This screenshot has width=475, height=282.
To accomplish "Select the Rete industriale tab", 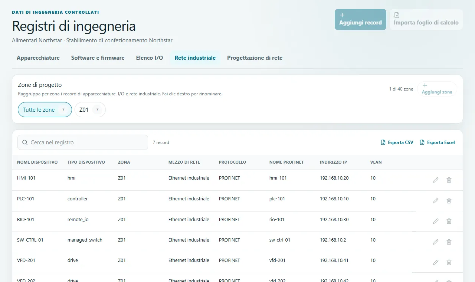I will tap(195, 58).
